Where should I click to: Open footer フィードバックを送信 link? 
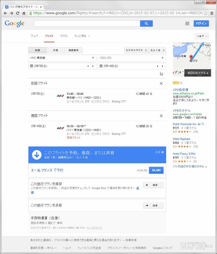tap(89, 248)
